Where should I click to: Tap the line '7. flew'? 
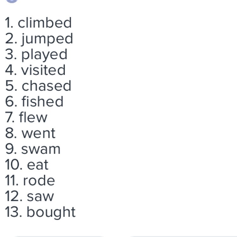point(27,118)
